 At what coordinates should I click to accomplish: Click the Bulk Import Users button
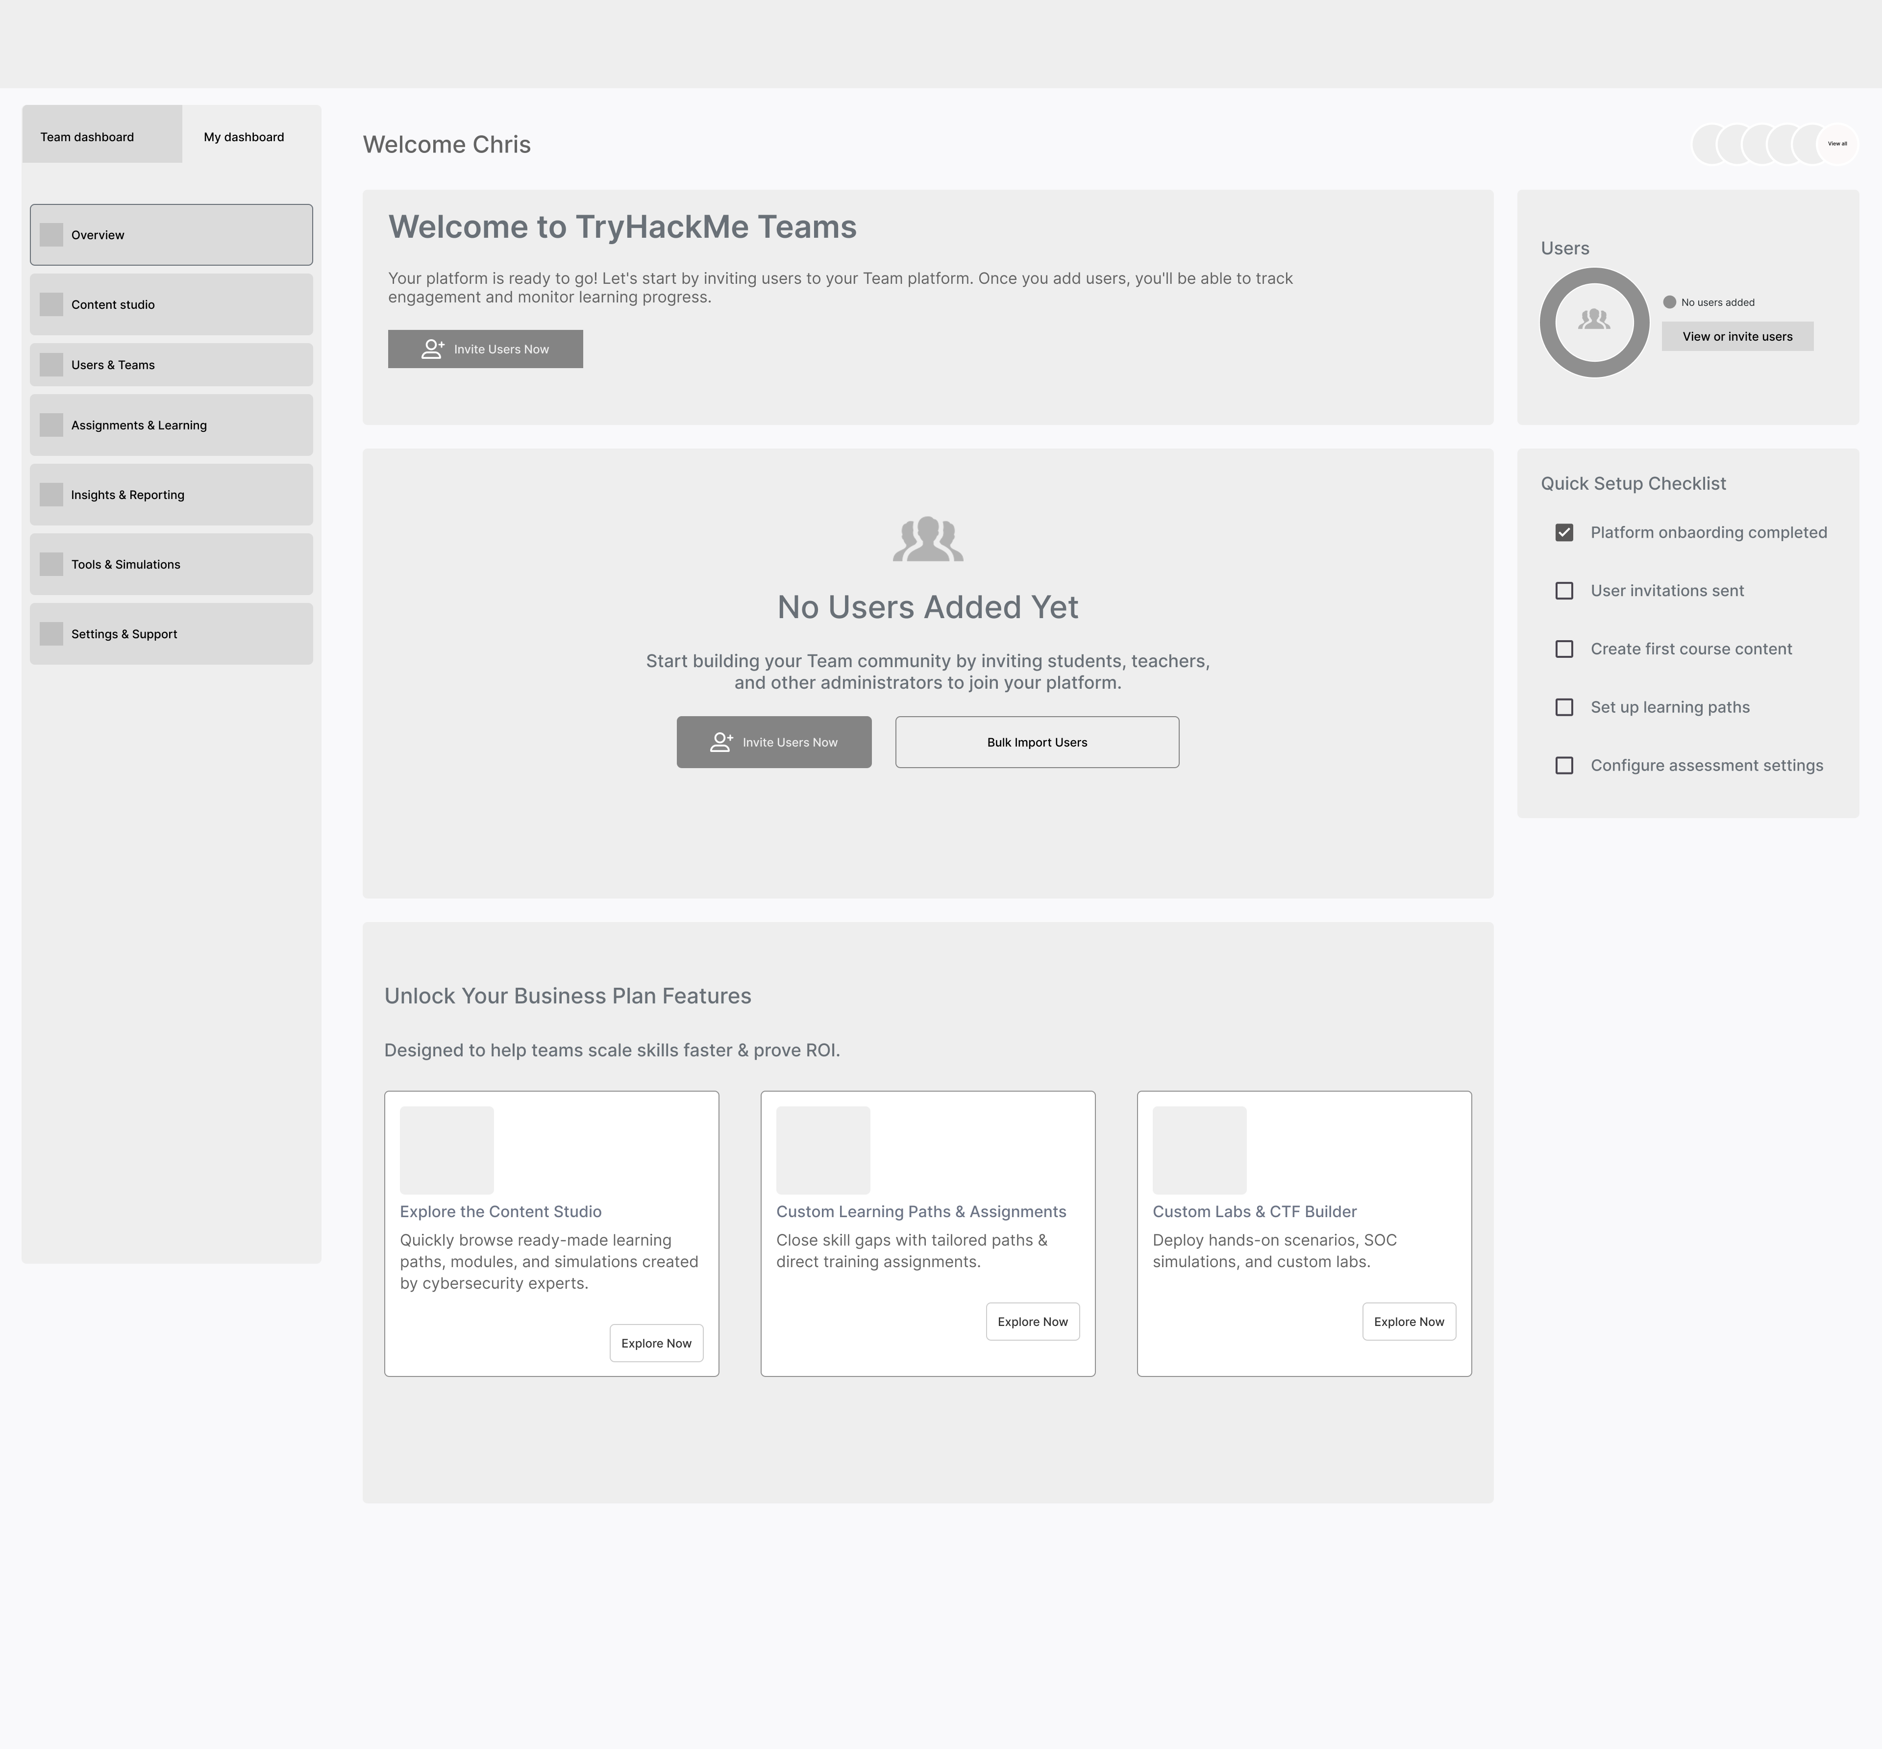[x=1037, y=742]
